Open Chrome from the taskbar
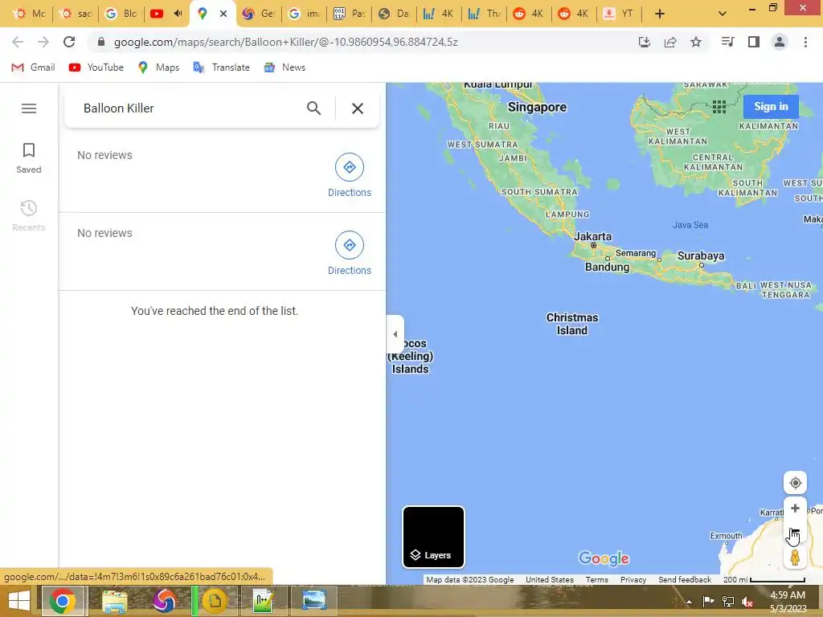Screen dimensions: 823x617 [x=63, y=601]
